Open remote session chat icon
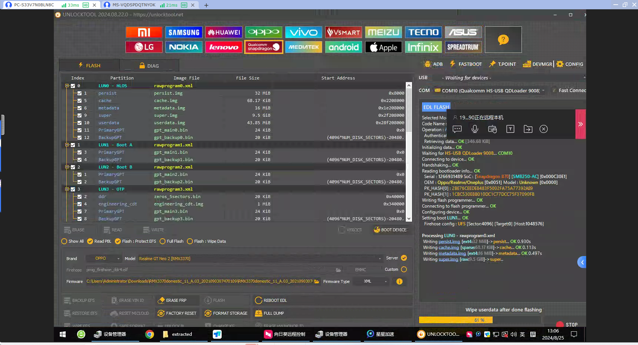638x345 pixels. click(x=457, y=129)
